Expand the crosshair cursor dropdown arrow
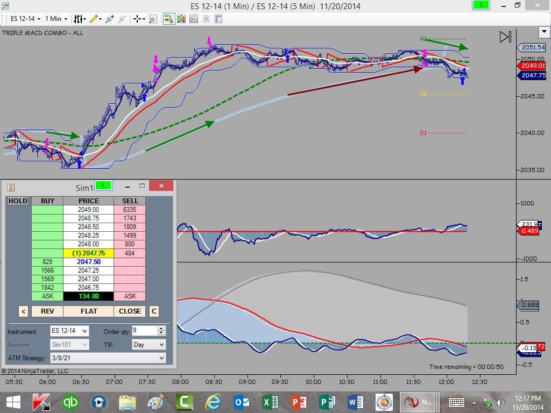The image size is (551, 413). (x=144, y=19)
